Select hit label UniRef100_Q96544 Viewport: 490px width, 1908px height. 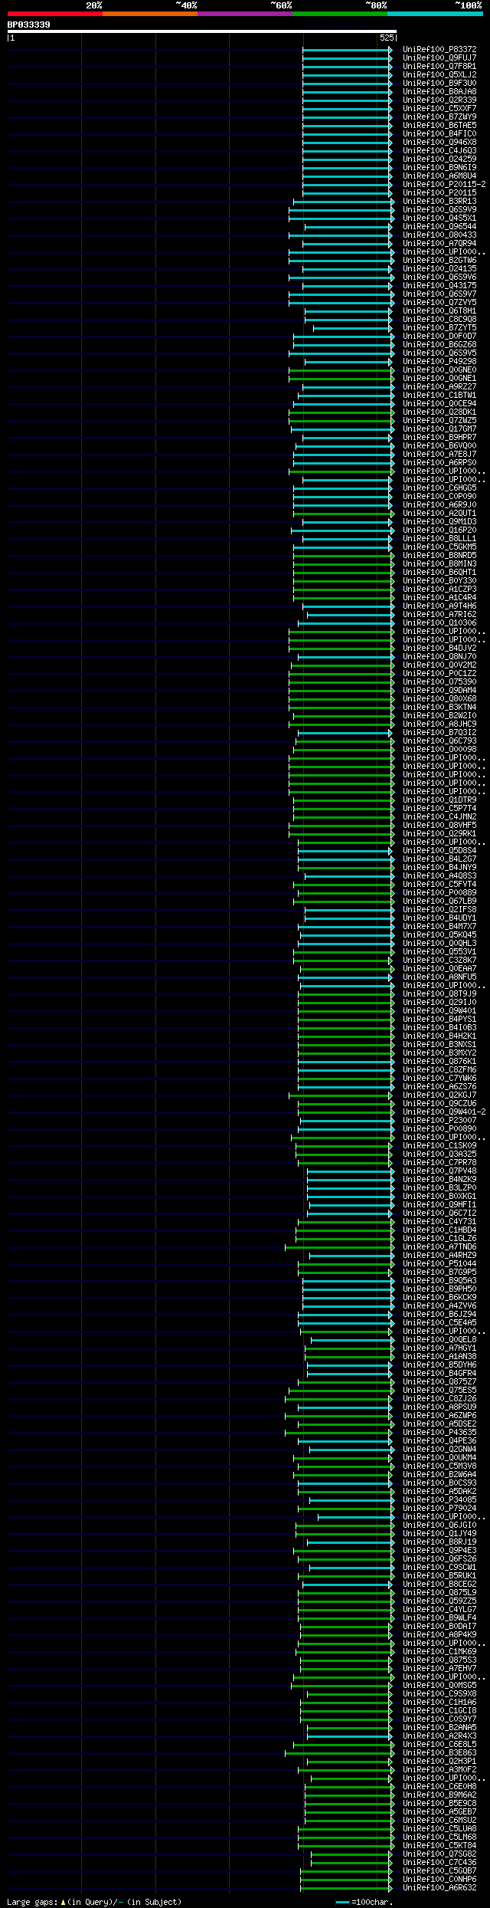(439, 226)
